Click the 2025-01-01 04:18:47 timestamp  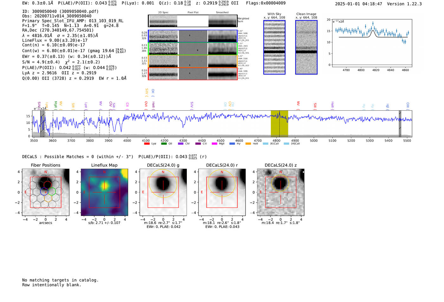click(358, 4)
